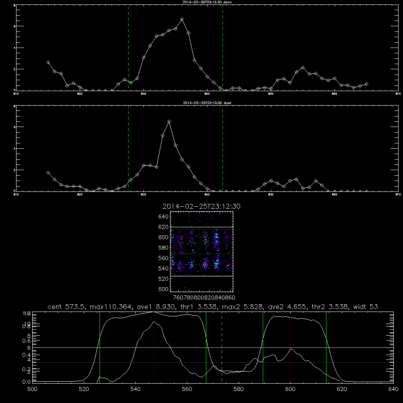Click the image y-axis label 620
403x403 pixels.
pyautogui.click(x=164, y=227)
